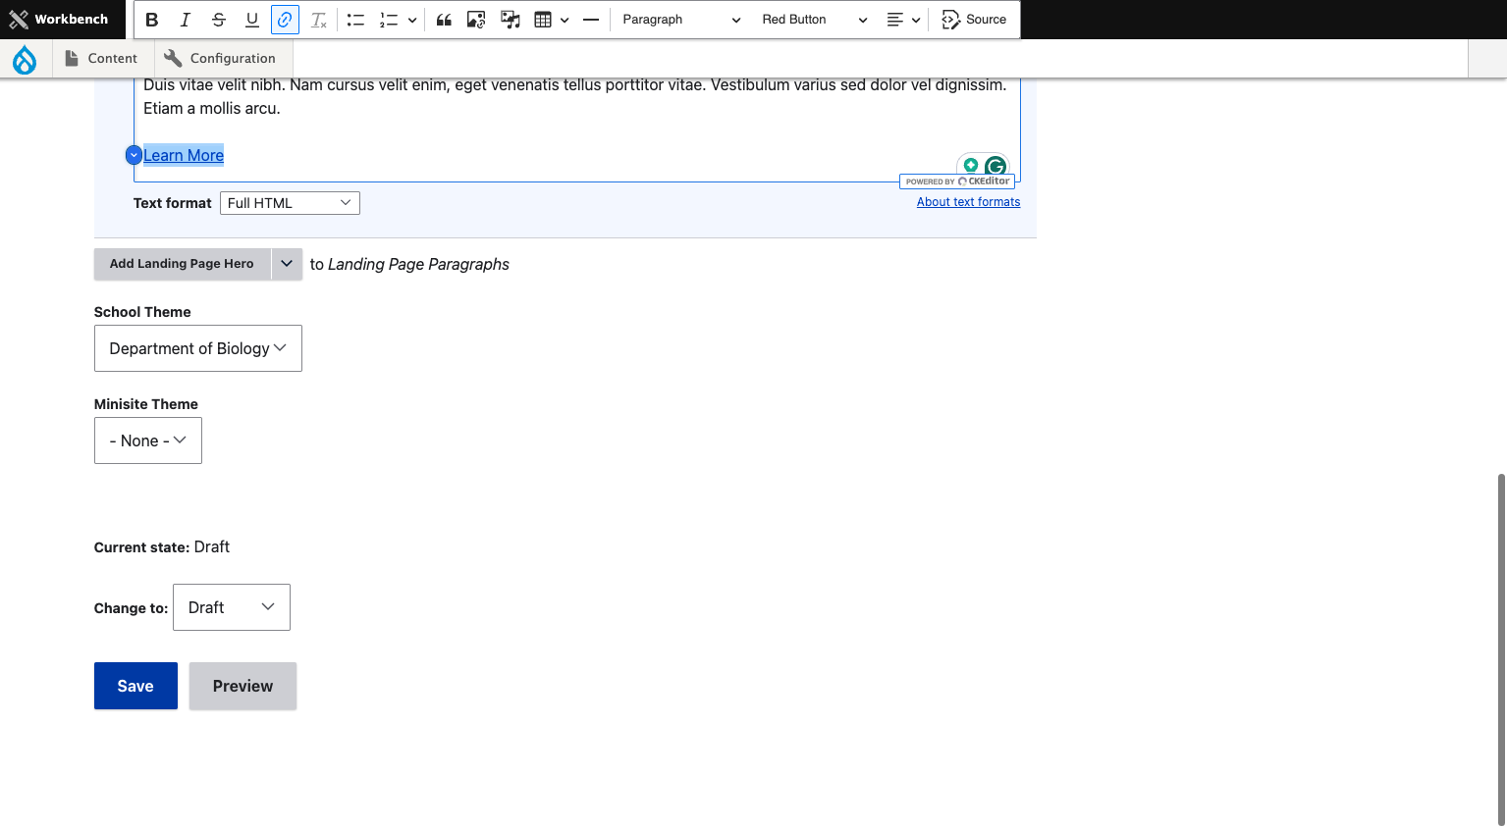Click the Save button

coord(135,686)
